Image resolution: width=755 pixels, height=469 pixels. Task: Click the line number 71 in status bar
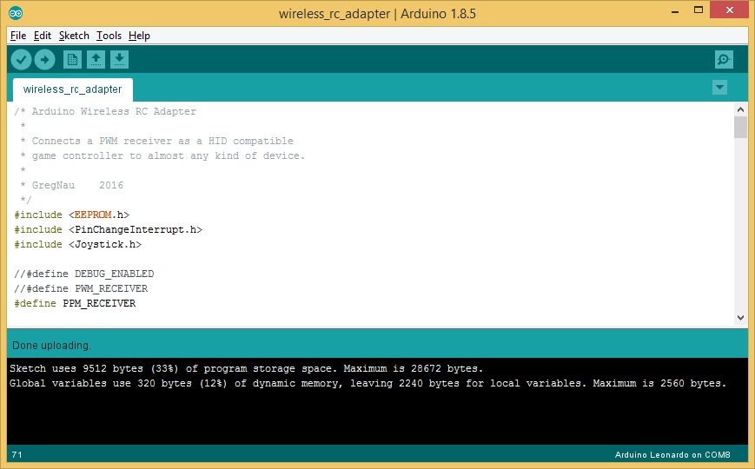(x=17, y=454)
